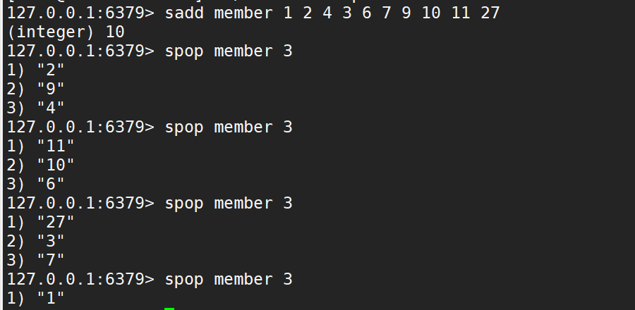635x310 pixels.
Task: Click the result line showing "6"
Action: (x=36, y=185)
